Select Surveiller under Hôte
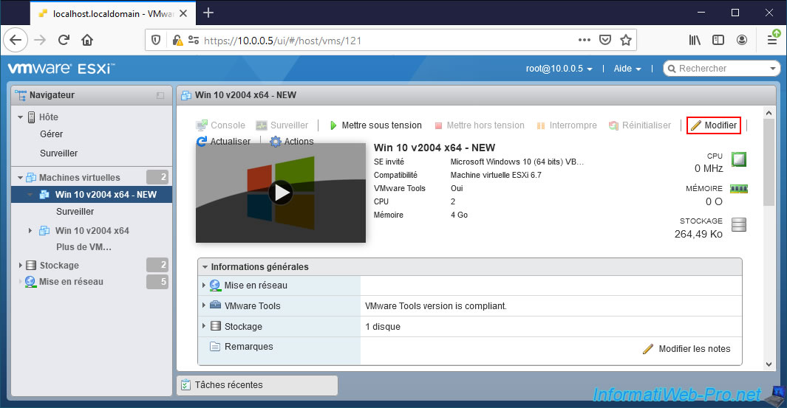This screenshot has height=408, width=787. click(x=58, y=153)
